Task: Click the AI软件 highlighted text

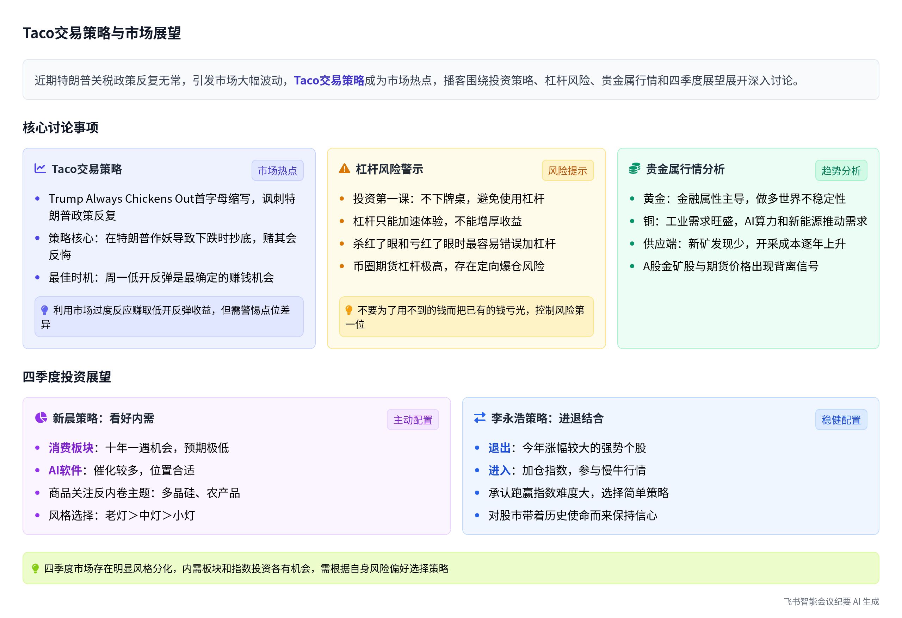Action: point(65,470)
